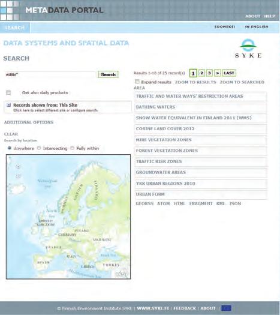Expand Records shown from This Site panel
Viewport: 280px width, 315px height.
click(68, 107)
